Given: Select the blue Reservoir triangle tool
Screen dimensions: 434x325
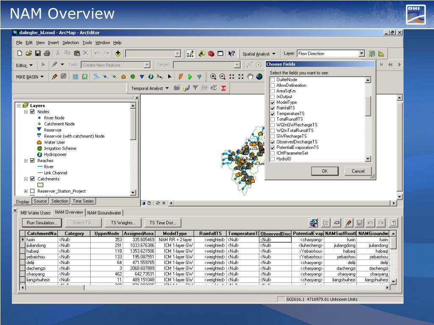Looking at the screenshot, I should coord(142,77).
